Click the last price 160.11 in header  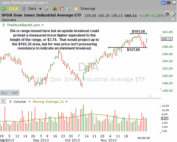[130, 16]
